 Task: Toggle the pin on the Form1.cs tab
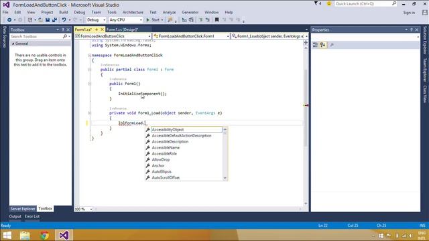(x=97, y=29)
